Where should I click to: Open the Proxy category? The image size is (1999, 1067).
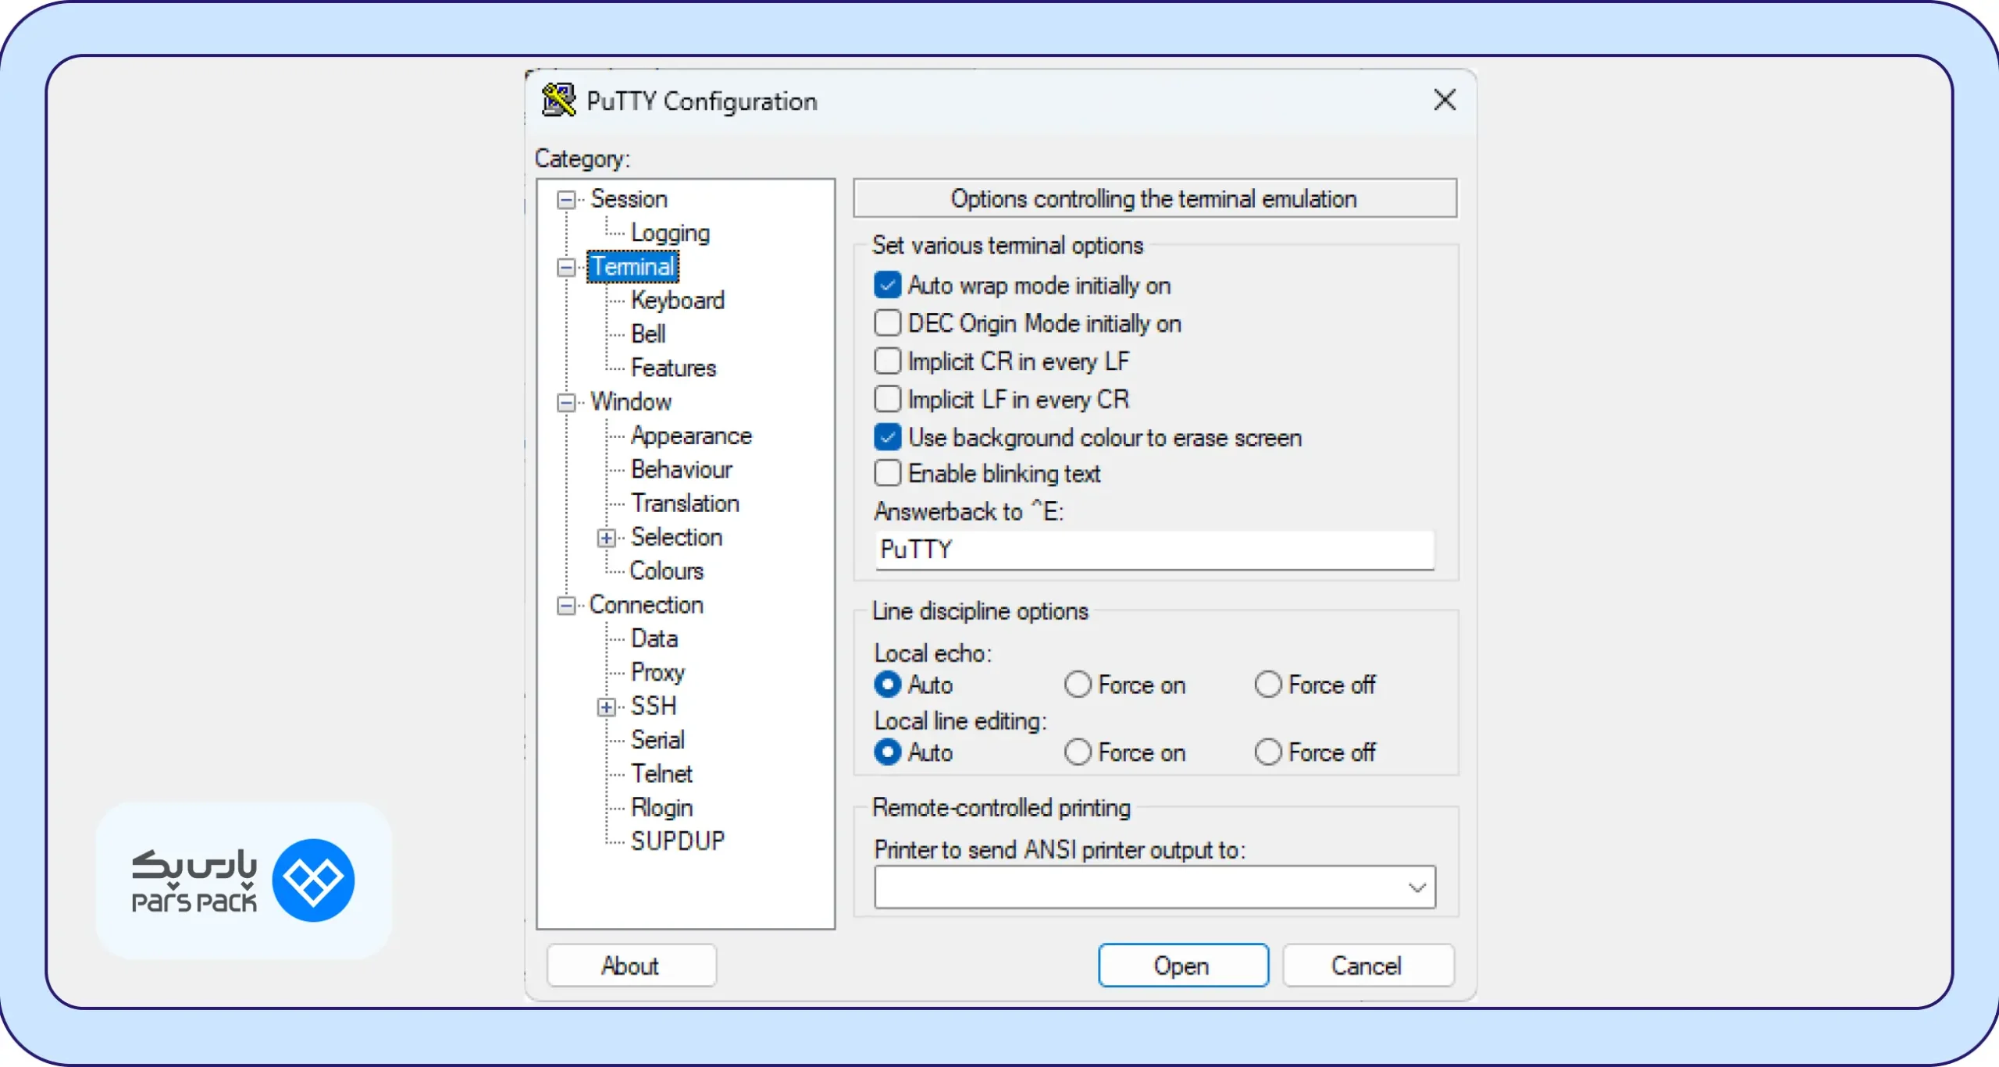pos(657,672)
